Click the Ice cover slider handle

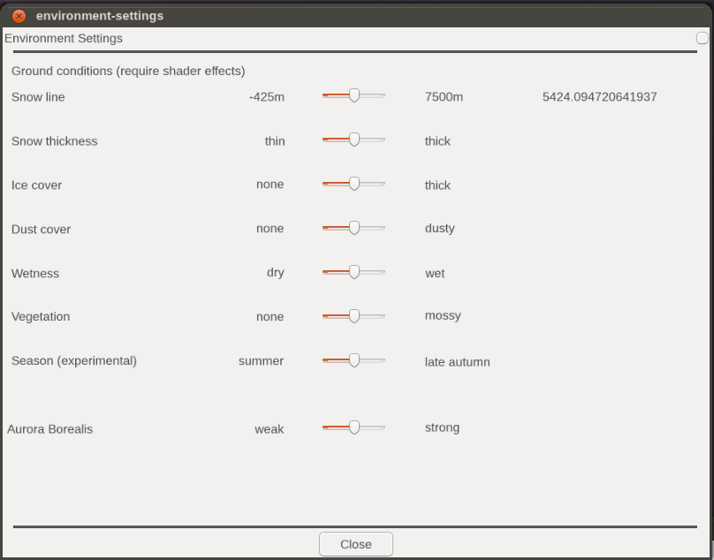tap(354, 184)
